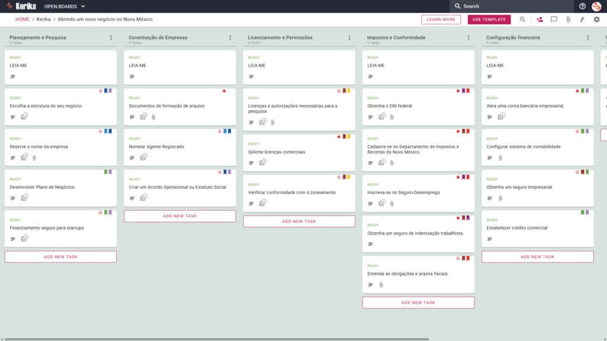Open the help question mark icon
607x341 pixels.
pyautogui.click(x=582, y=6)
